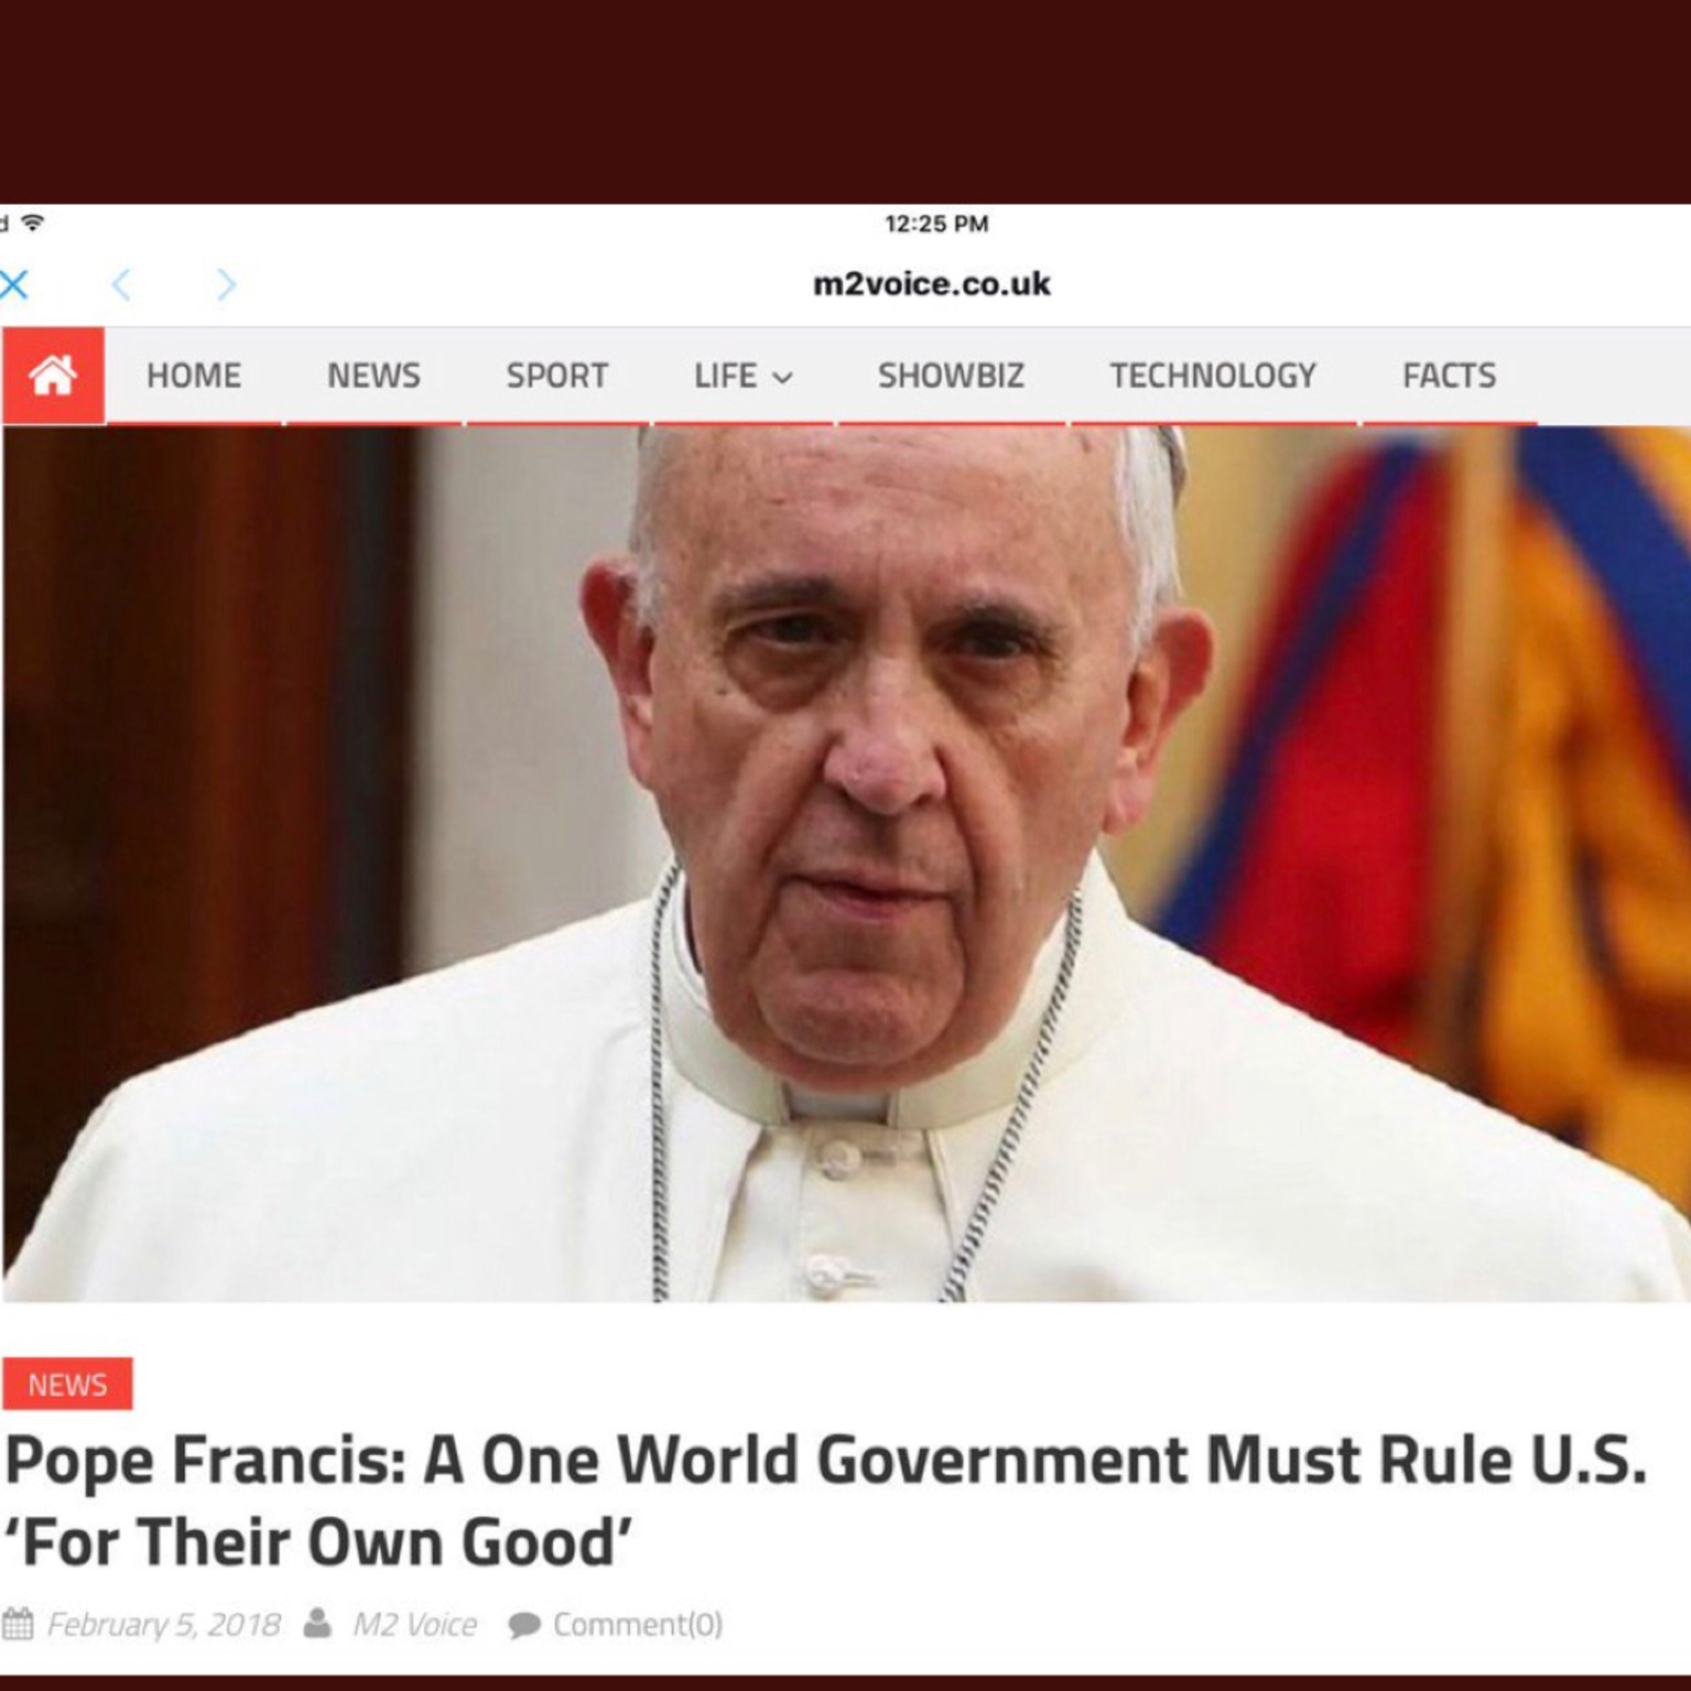Tap the Wi-Fi status icon
Viewport: 1691px width, 1691px height.
[32, 223]
